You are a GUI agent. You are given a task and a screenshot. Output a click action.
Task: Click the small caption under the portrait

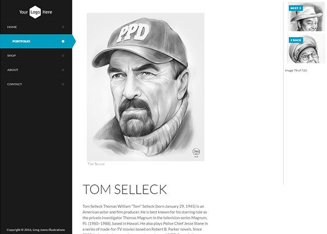point(96,164)
